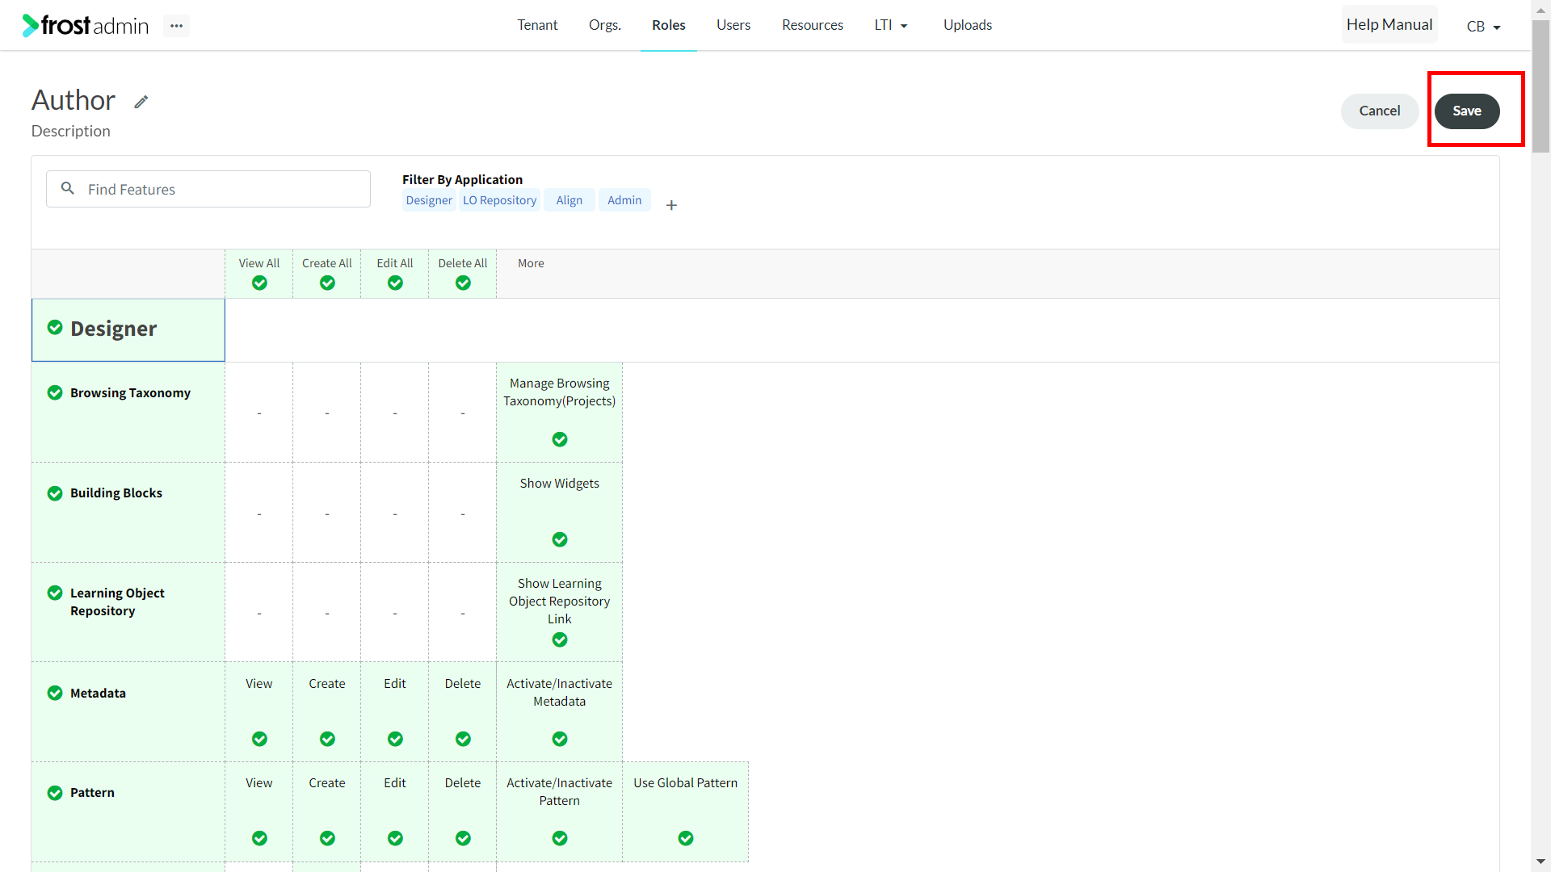This screenshot has height=872, width=1551.
Task: Click the Description text under Author
Action: pos(71,131)
